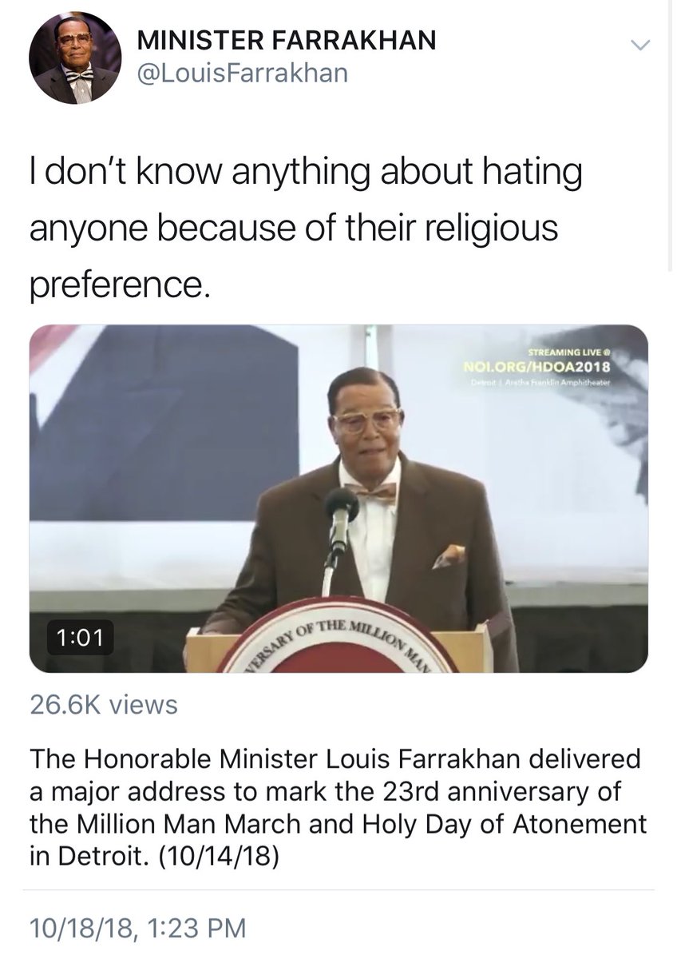Select the 26.6K views count
Image resolution: width=677 pixels, height=959 pixels.
(x=103, y=704)
